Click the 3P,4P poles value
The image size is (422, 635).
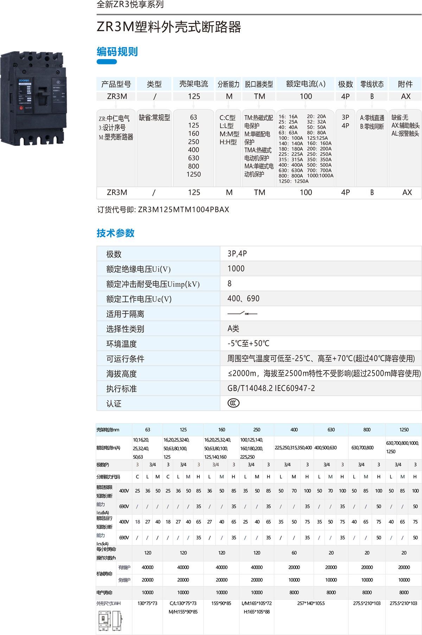237,253
